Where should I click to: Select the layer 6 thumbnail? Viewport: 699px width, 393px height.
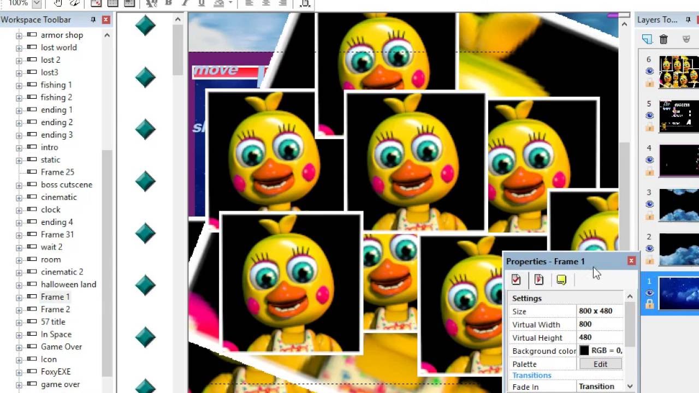point(679,72)
